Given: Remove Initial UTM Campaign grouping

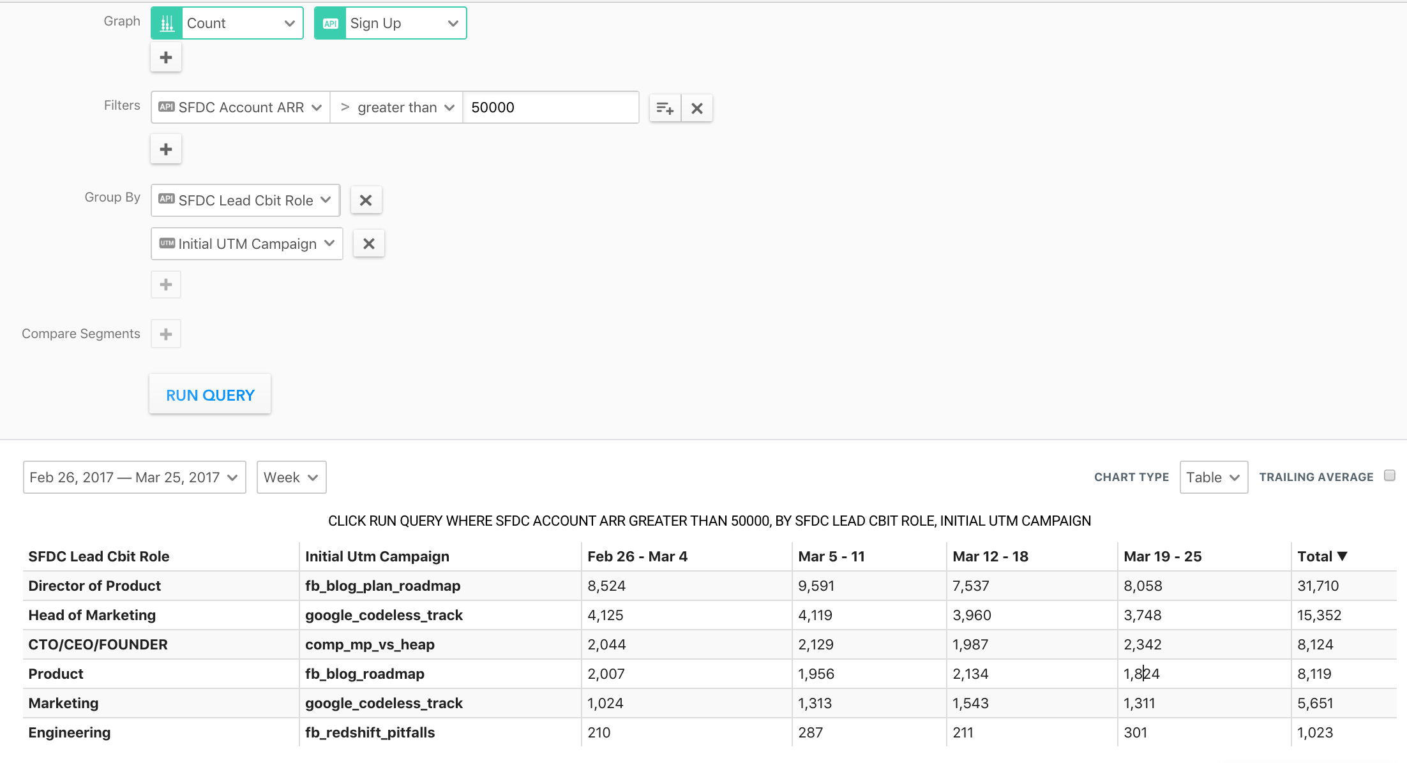Looking at the screenshot, I should click(369, 244).
